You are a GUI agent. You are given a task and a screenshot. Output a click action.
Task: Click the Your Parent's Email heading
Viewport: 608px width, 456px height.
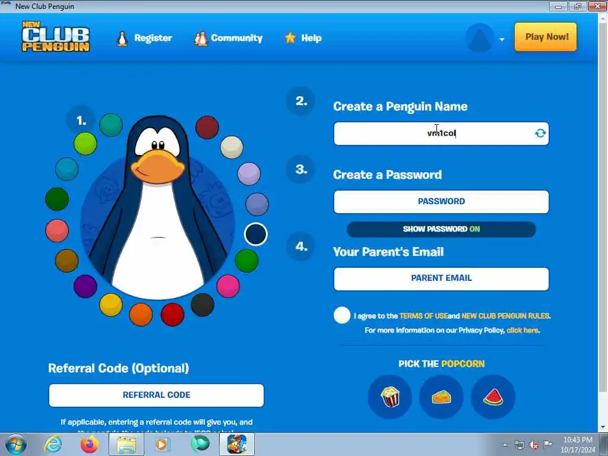coord(388,252)
